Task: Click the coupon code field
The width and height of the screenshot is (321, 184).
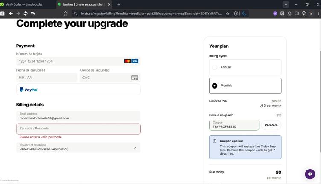Action: coord(234,125)
